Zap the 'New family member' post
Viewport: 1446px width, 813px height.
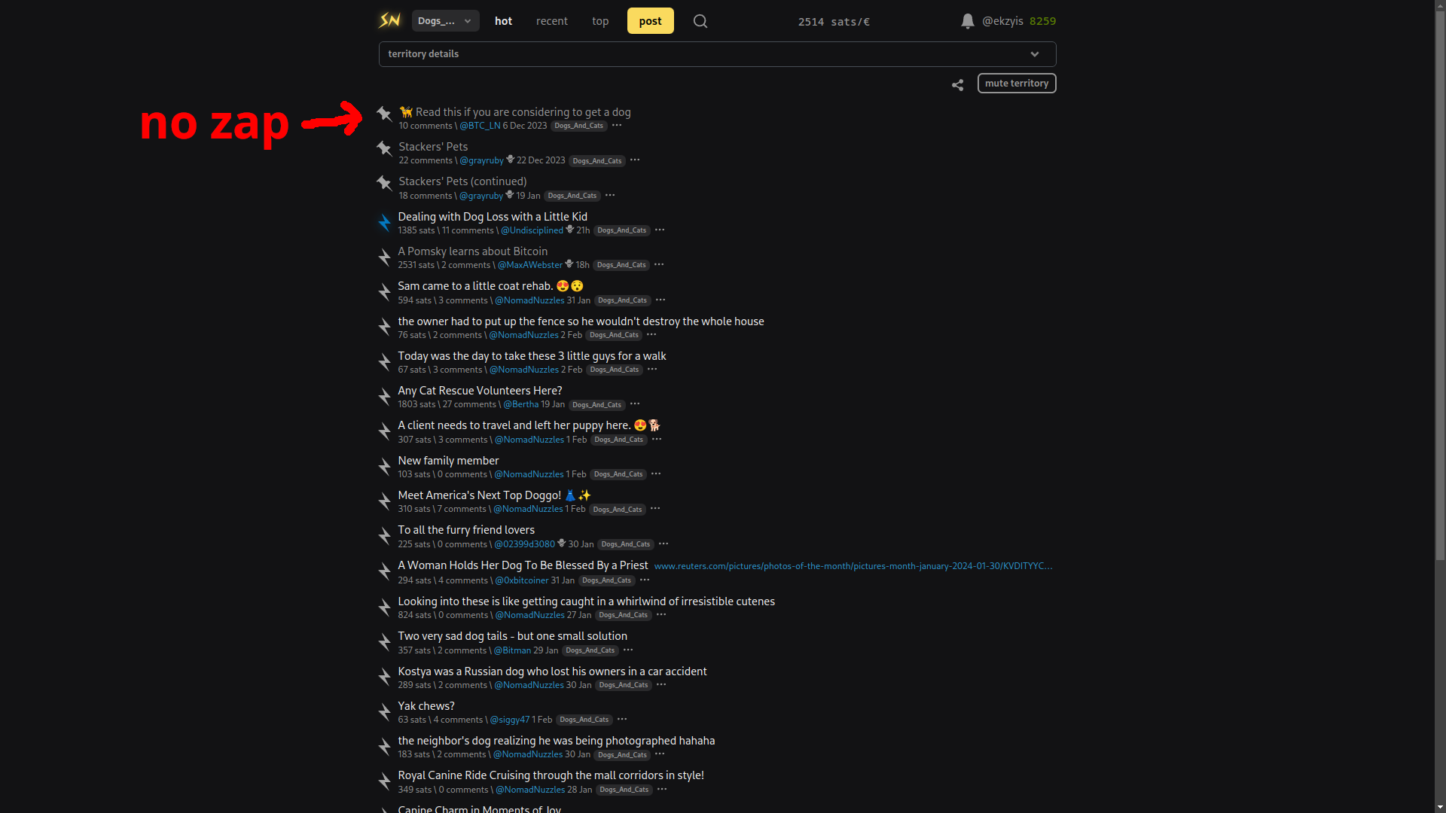(x=384, y=467)
